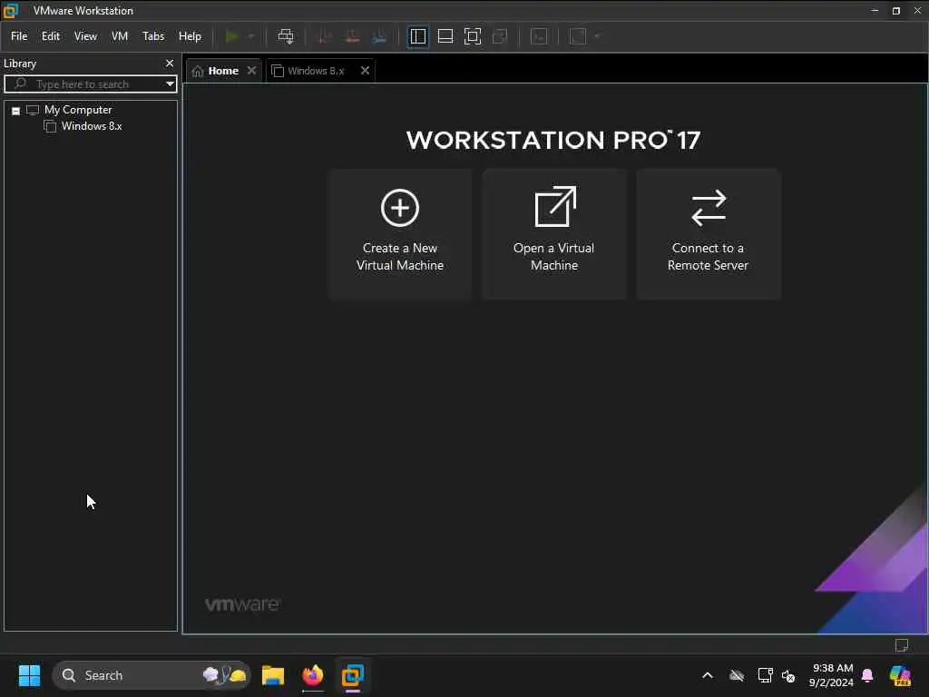Close the Windows 8.x tab

[x=365, y=71]
